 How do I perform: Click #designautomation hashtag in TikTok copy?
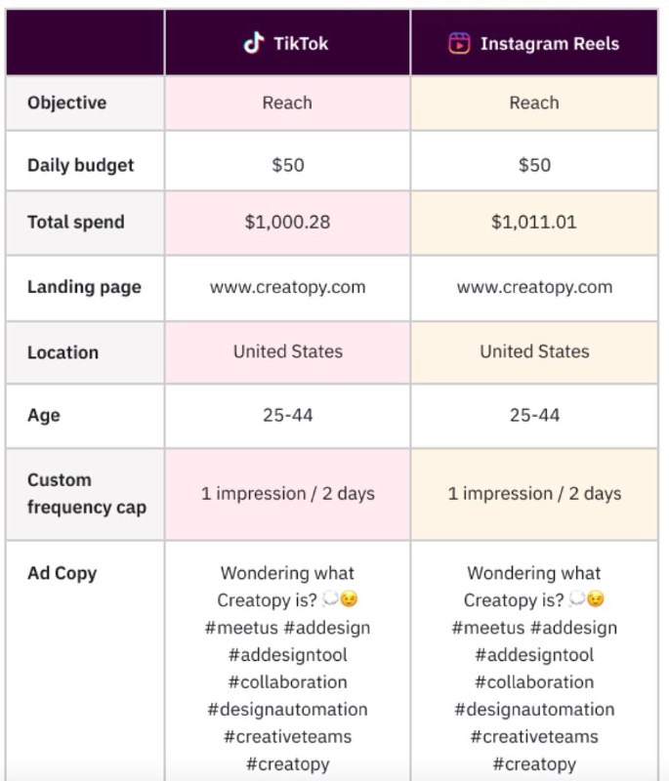(x=287, y=710)
